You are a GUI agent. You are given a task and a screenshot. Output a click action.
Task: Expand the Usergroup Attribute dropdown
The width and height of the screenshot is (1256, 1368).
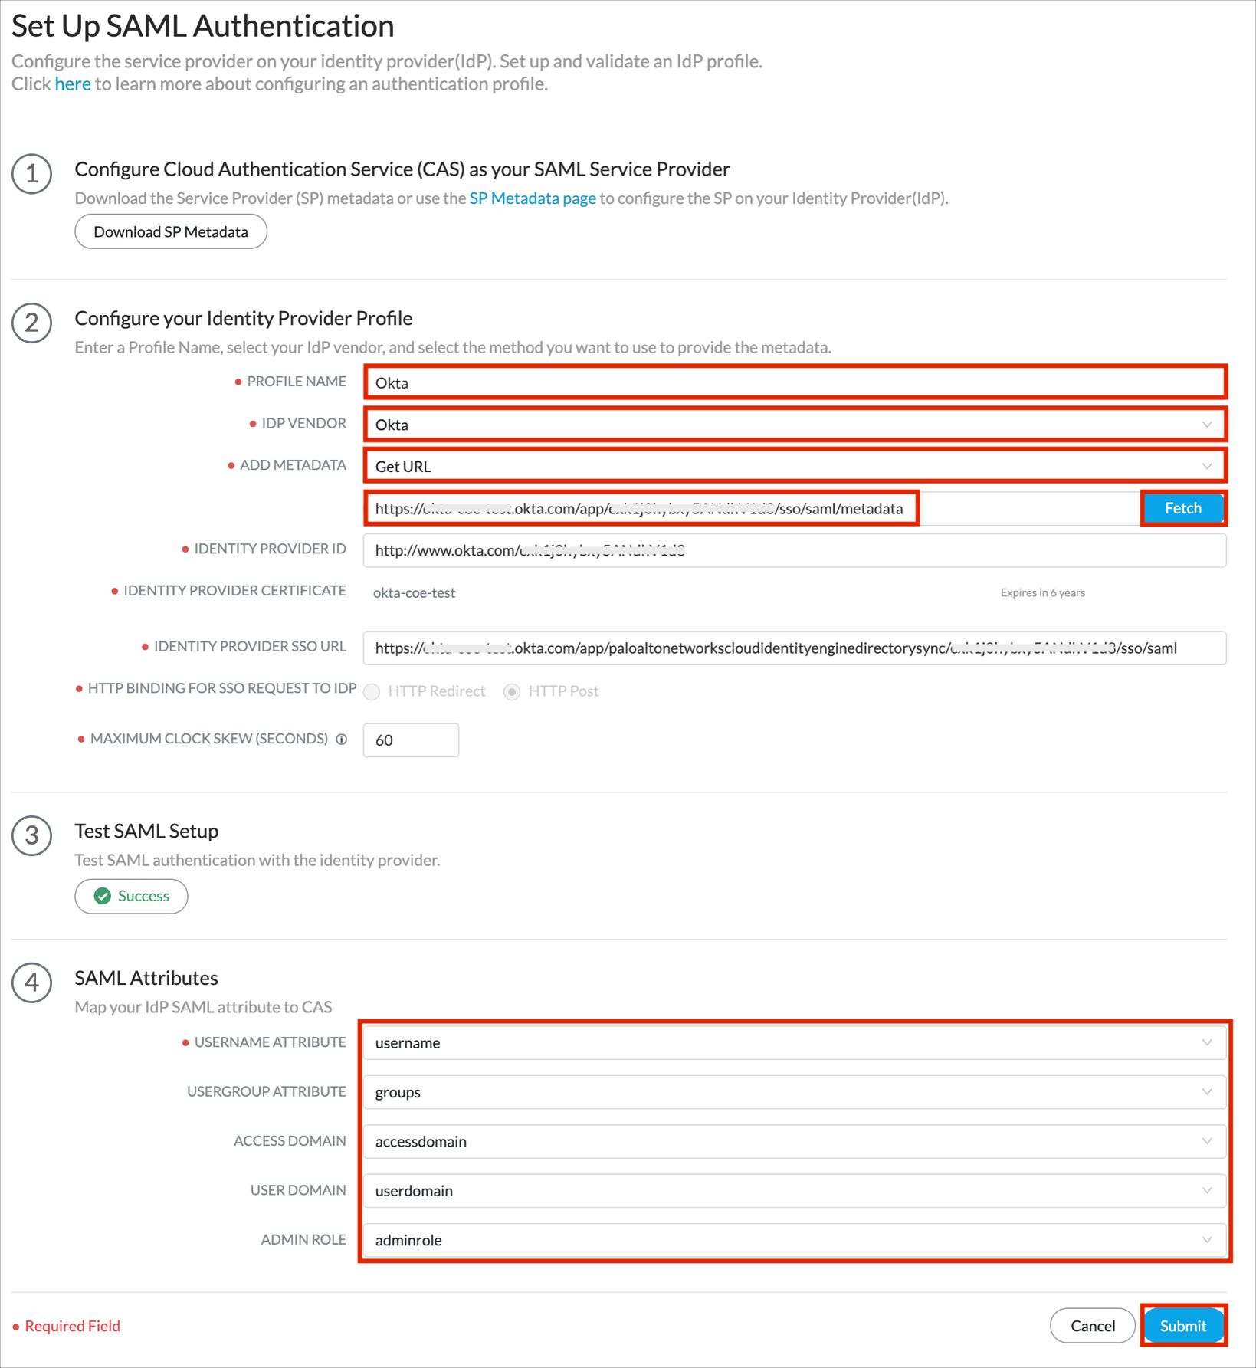[795, 1092]
